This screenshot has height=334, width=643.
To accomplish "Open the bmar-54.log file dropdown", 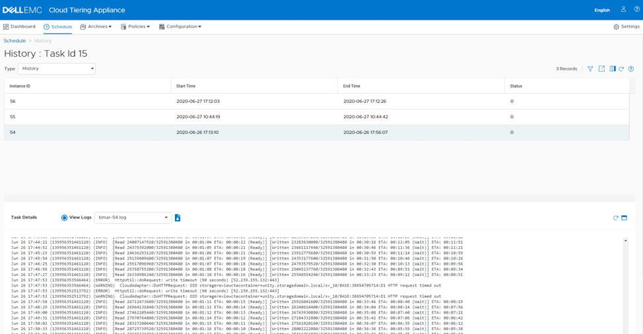I will coord(133,218).
